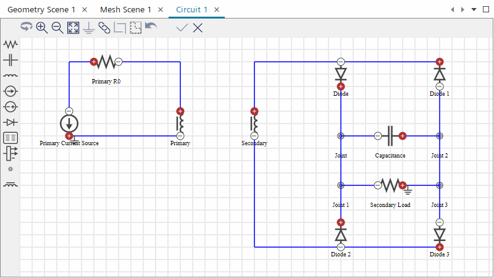
Task: Apply changes with the checkmark icon
Action: [182, 27]
